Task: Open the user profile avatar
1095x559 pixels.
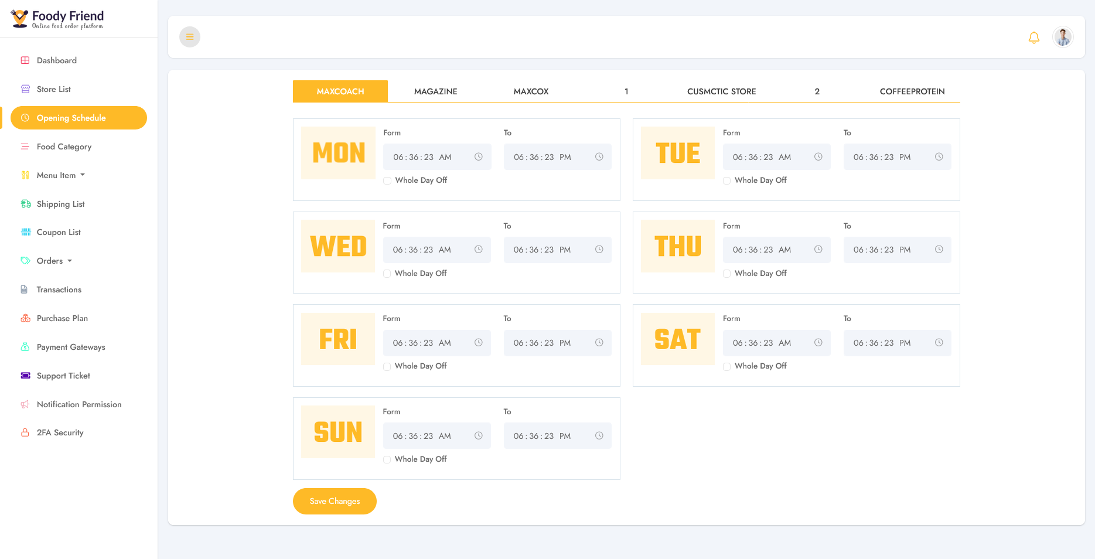Action: tap(1063, 37)
